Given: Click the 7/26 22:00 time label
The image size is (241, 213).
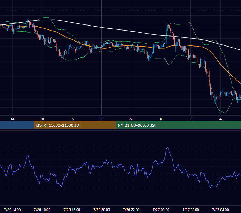Looking at the screenshot, I should coord(131,209).
